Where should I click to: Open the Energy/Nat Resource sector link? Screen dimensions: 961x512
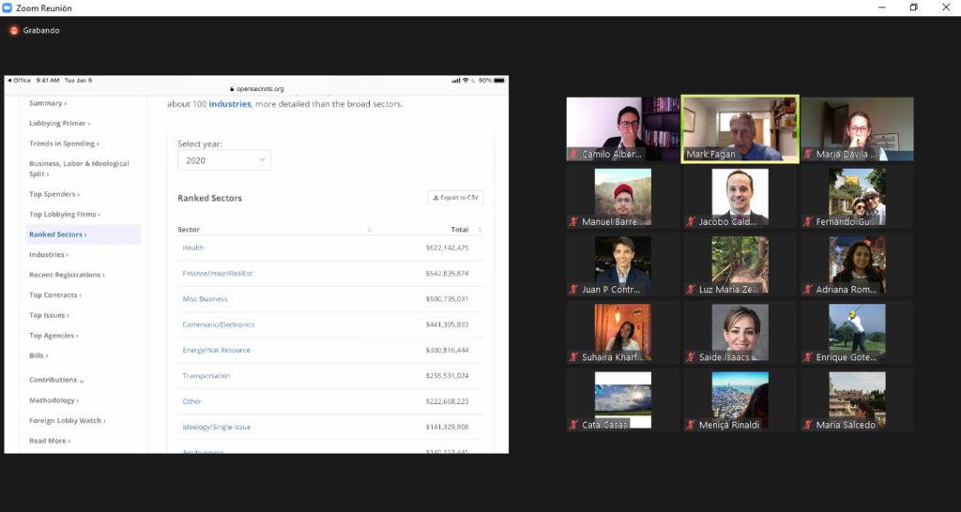coord(217,351)
